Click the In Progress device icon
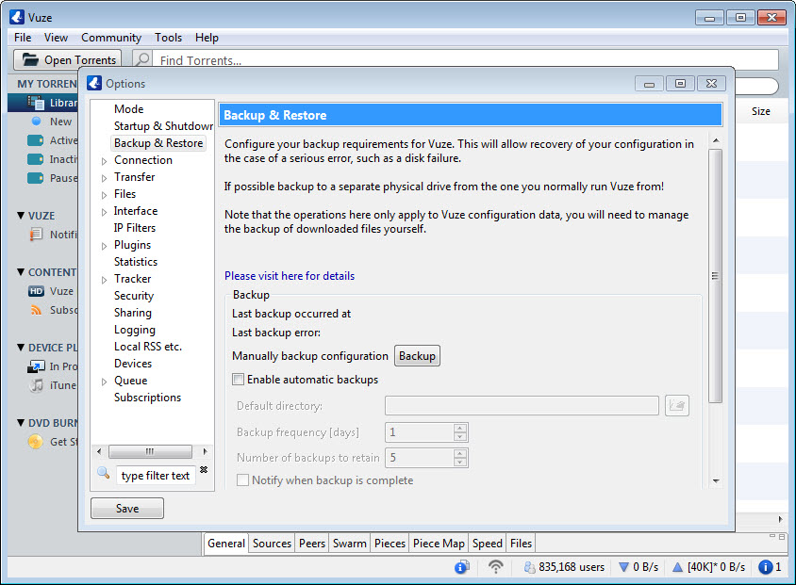Screen dimensions: 796x585 pos(36,366)
